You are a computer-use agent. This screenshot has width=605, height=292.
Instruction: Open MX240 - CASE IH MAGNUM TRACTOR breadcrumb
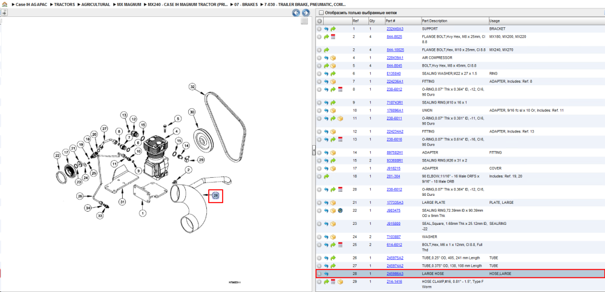point(188,4)
